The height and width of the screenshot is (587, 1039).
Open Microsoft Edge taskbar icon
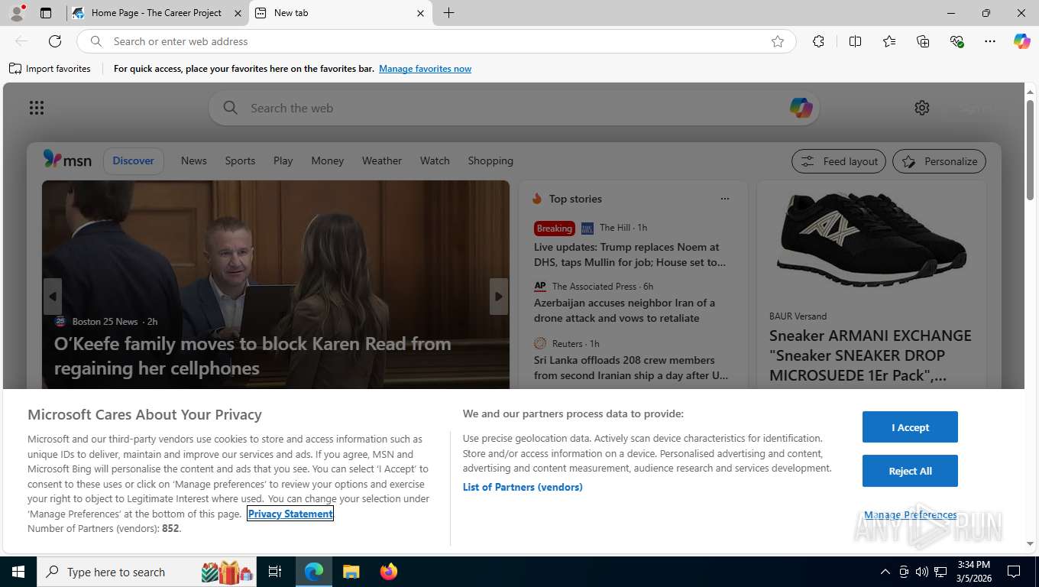point(314,572)
